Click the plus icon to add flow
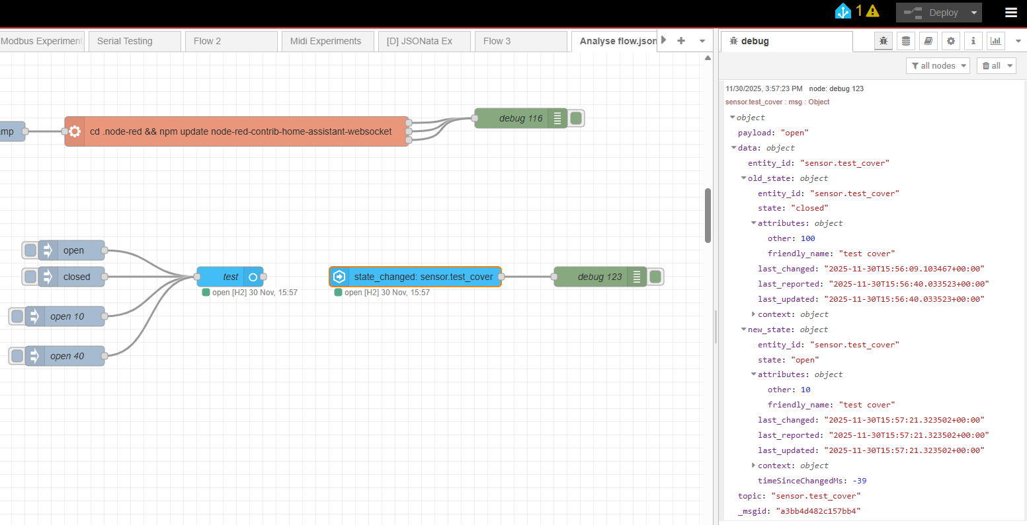This screenshot has height=525, width=1027. point(681,41)
